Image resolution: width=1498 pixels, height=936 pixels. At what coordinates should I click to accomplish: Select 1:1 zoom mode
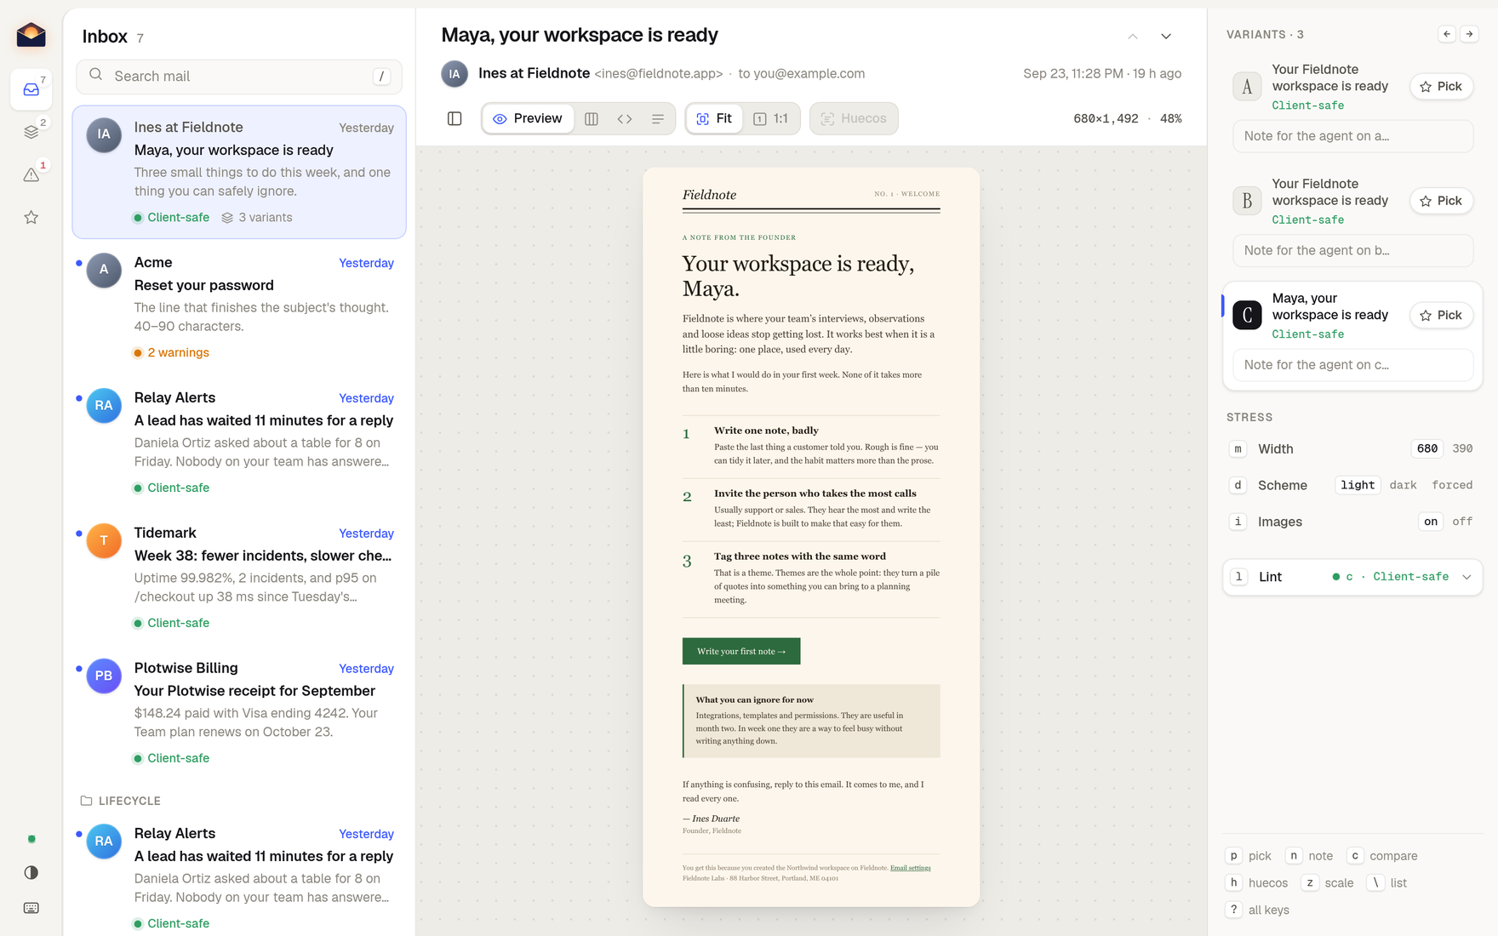tap(770, 118)
